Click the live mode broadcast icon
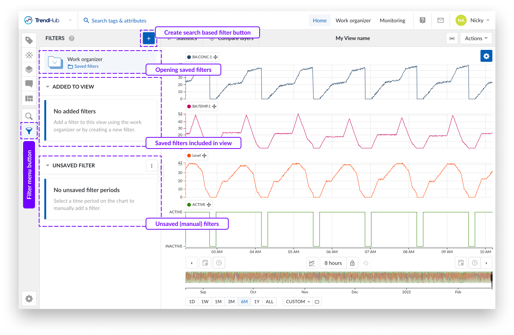 coord(452,38)
